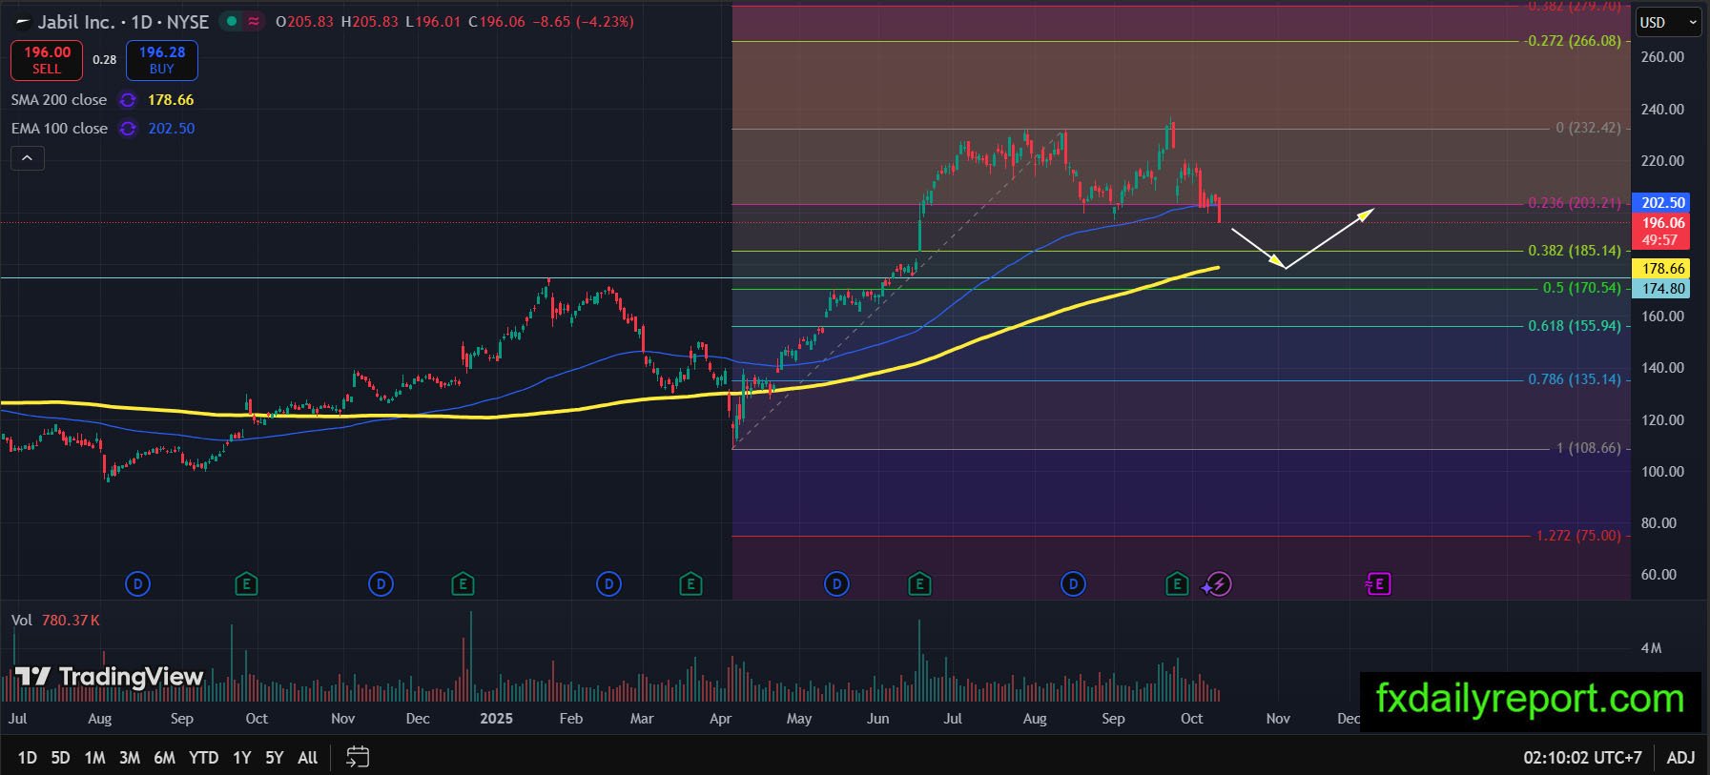Open the go-to-date calendar icon
Screen dimensions: 1710x775
358,757
